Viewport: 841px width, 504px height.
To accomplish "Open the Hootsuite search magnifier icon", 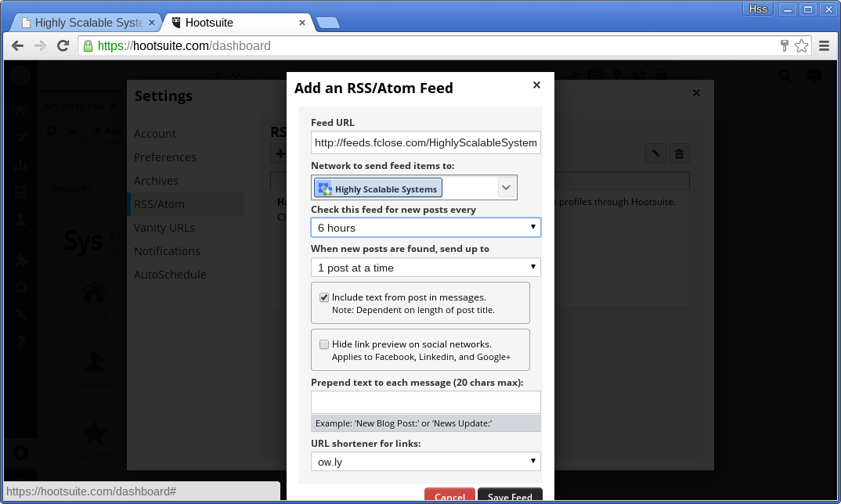I will pos(785,76).
